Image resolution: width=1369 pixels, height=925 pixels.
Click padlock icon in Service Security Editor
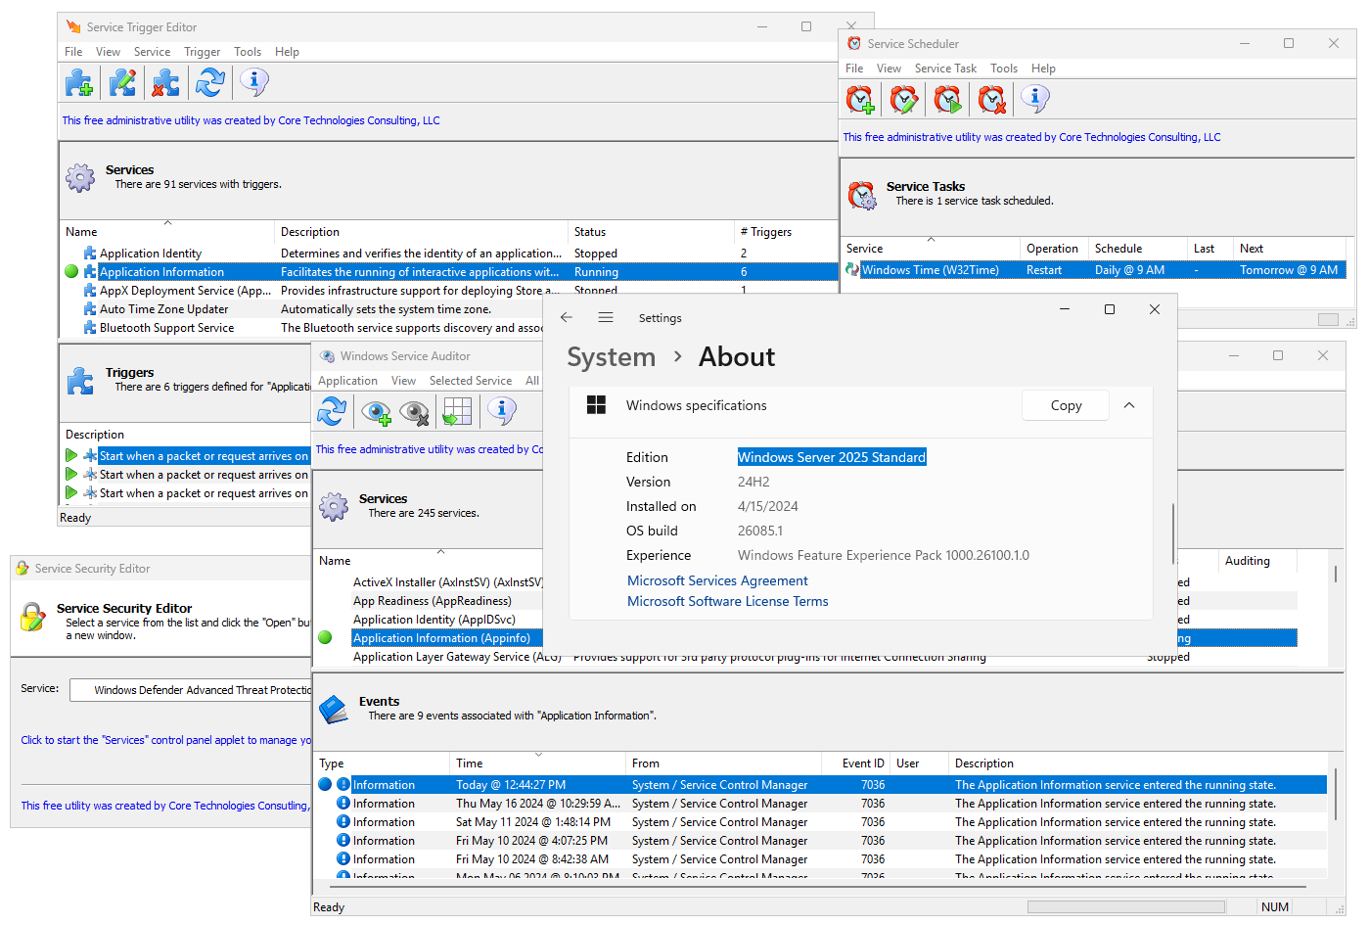click(33, 617)
